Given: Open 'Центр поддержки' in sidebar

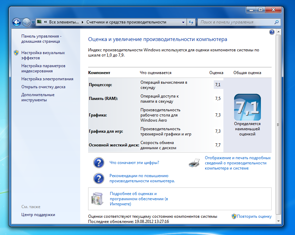Looking at the screenshot, I should 38,215.
